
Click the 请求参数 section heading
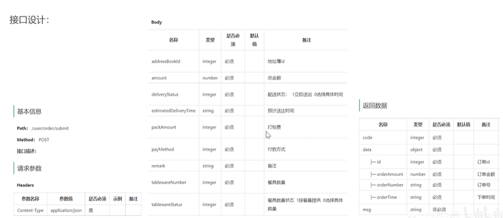pos(29,169)
